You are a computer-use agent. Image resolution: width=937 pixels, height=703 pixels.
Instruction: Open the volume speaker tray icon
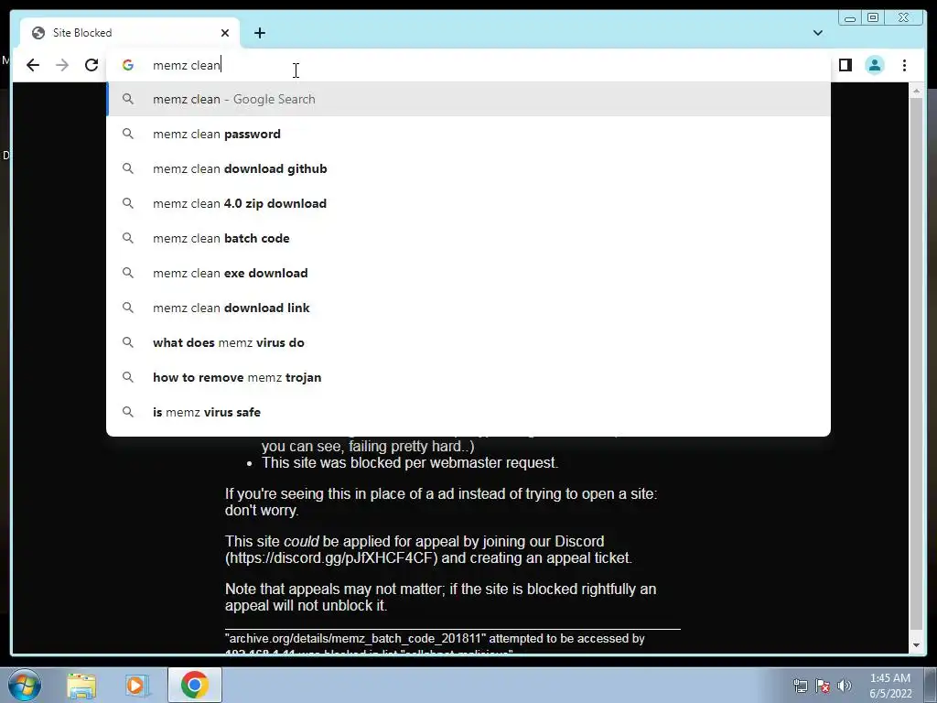845,686
